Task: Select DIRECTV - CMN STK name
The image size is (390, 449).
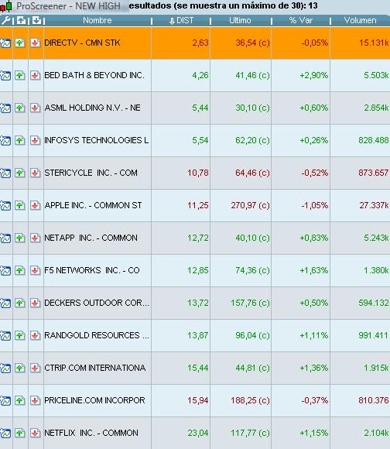Action: [82, 43]
